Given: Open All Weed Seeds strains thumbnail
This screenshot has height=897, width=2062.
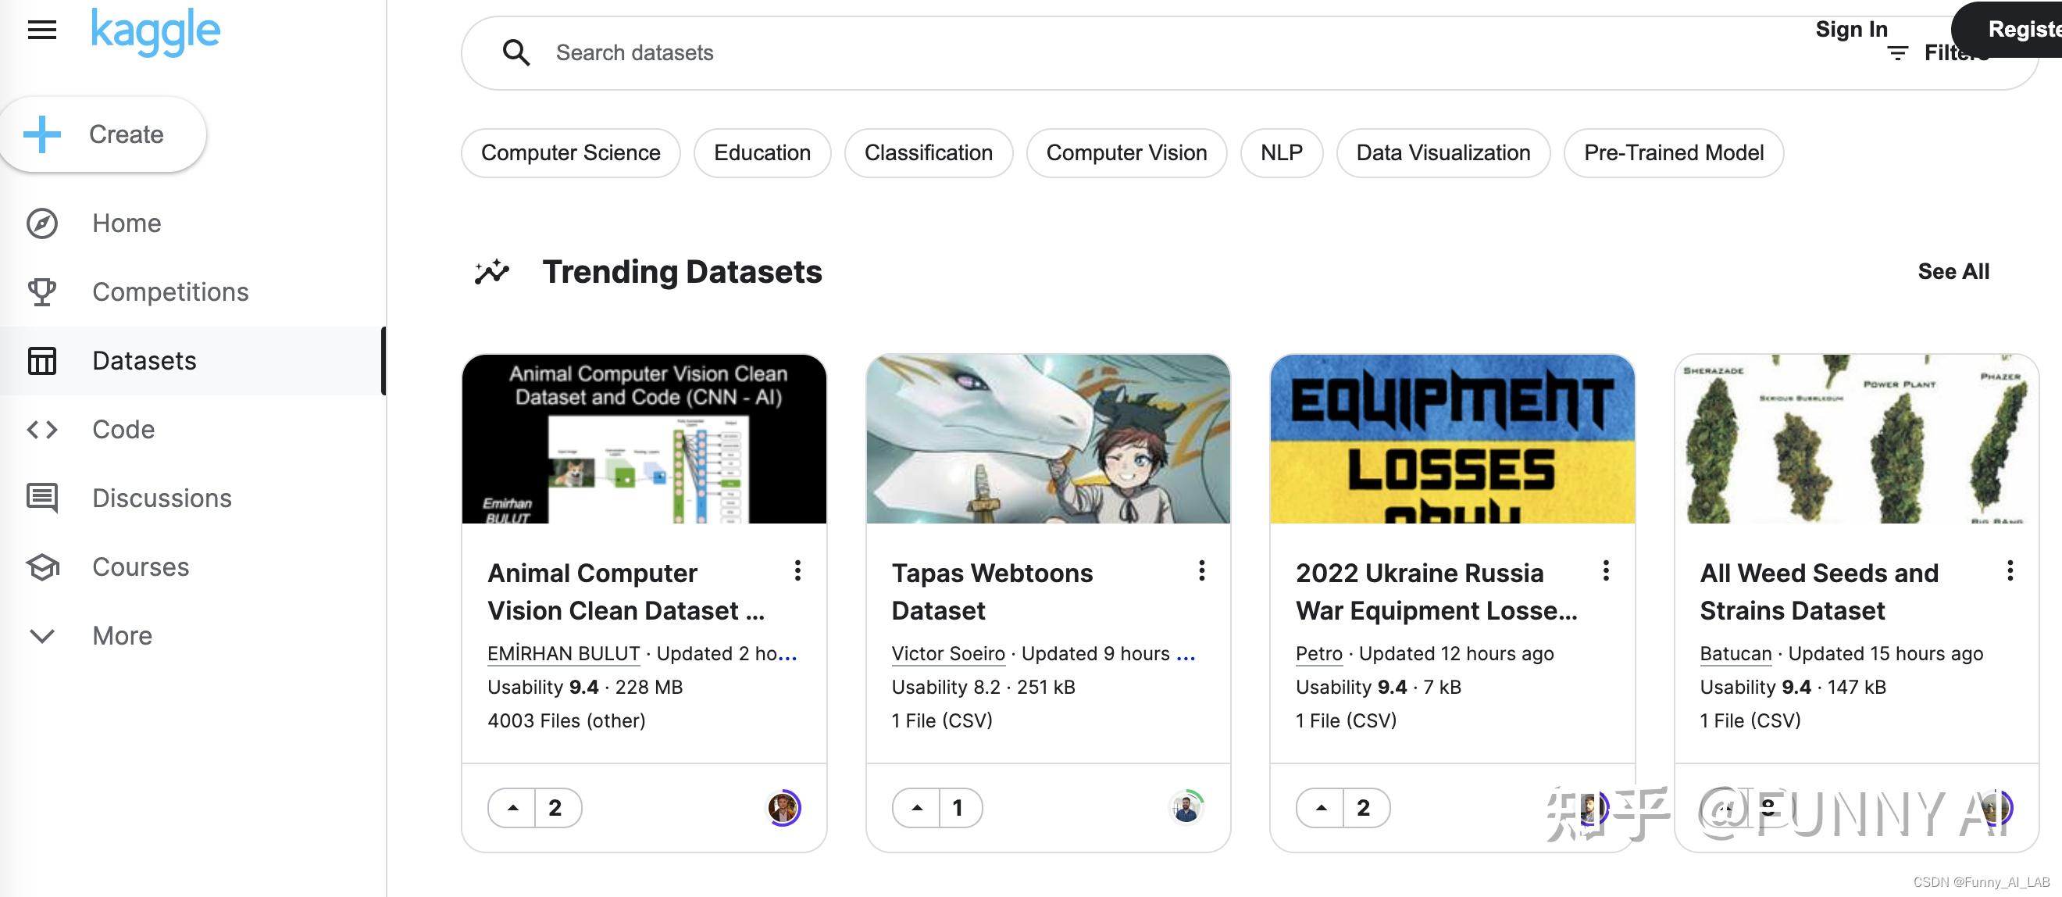Looking at the screenshot, I should [1857, 439].
